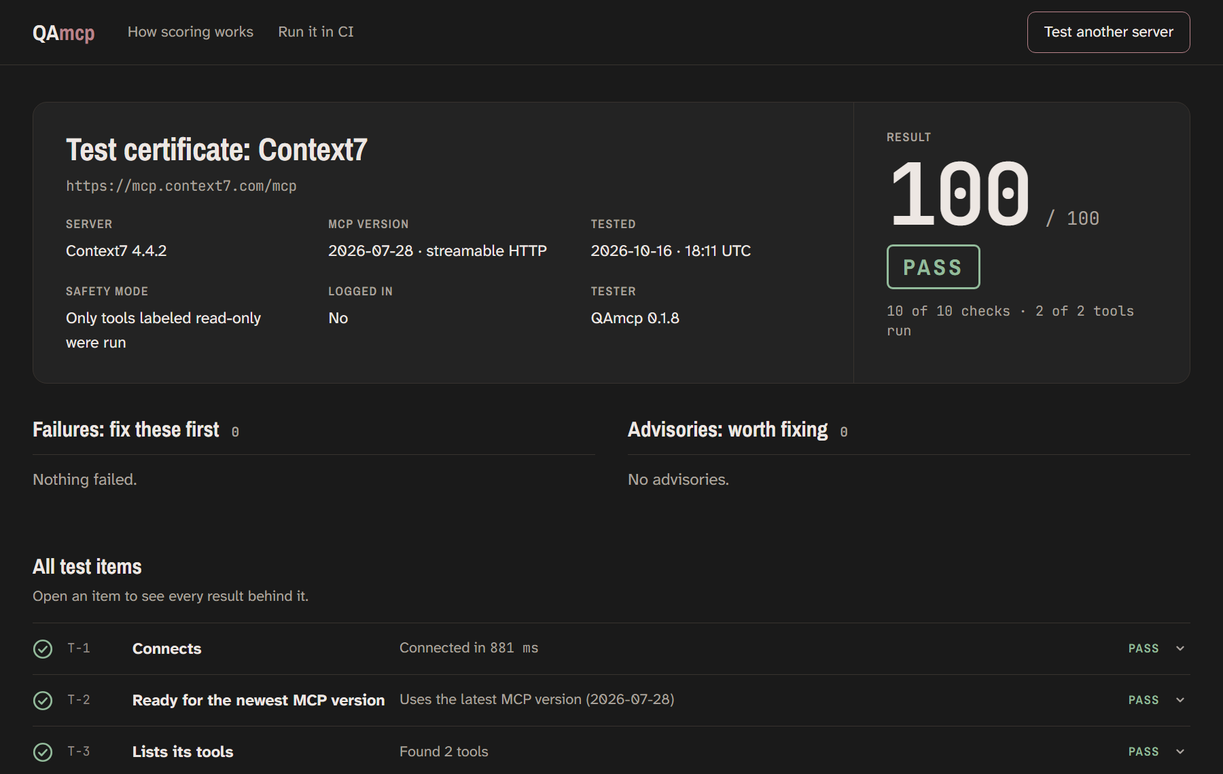Click PASS status in T-3 row

1144,752
